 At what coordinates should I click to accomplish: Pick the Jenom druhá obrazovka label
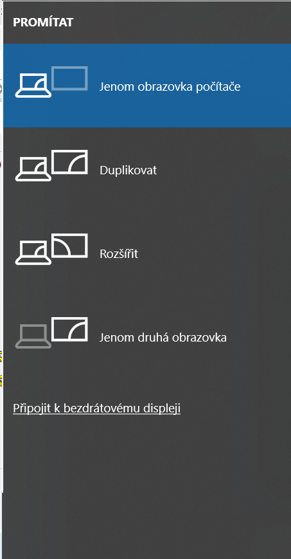click(x=163, y=337)
